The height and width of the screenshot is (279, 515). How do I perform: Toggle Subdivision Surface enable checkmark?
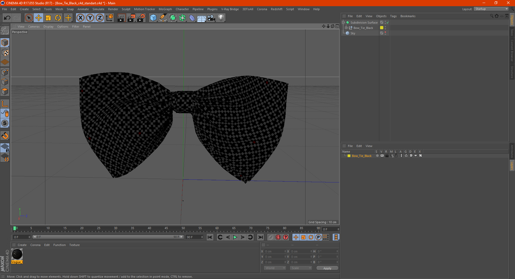point(388,23)
